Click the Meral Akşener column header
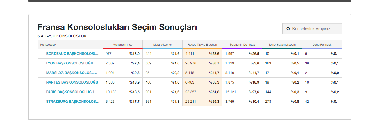The height and width of the screenshot is (125, 380). pos(162,45)
